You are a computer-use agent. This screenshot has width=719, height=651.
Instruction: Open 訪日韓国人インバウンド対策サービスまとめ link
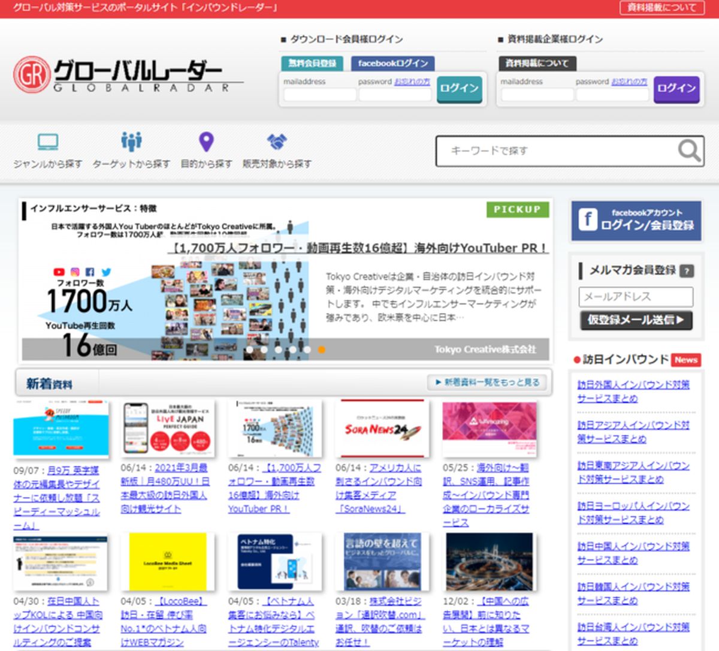click(633, 593)
